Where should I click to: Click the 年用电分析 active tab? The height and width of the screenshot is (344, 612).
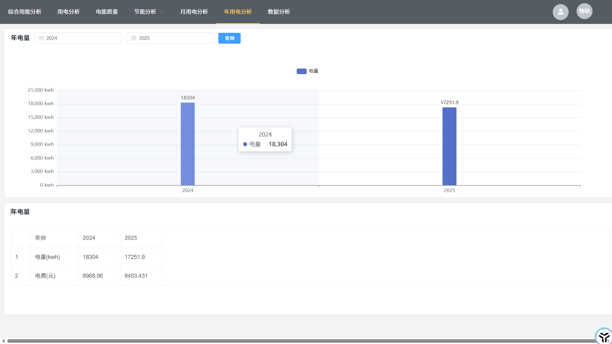pos(238,12)
